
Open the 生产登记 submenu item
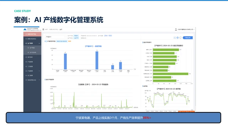coord(32,48)
